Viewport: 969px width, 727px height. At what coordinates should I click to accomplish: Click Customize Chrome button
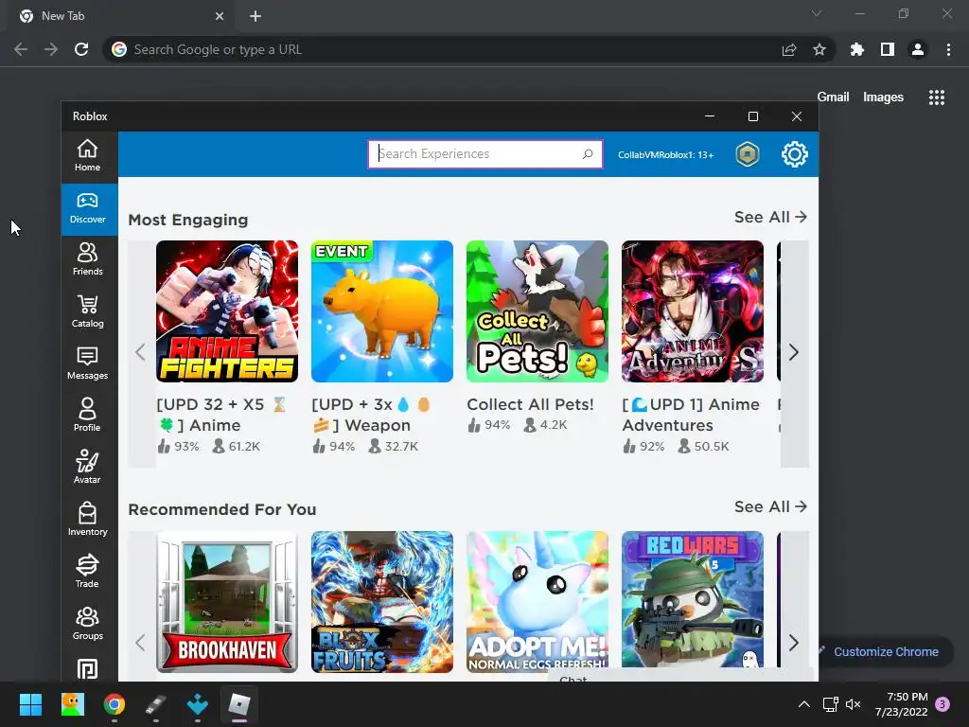click(x=885, y=651)
